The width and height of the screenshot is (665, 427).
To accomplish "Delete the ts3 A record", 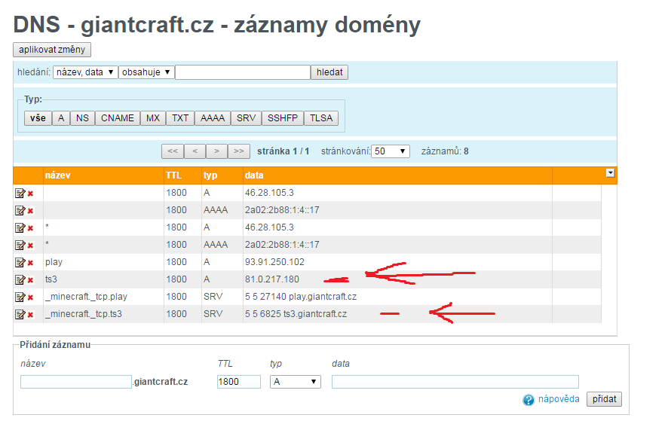I will click(31, 280).
